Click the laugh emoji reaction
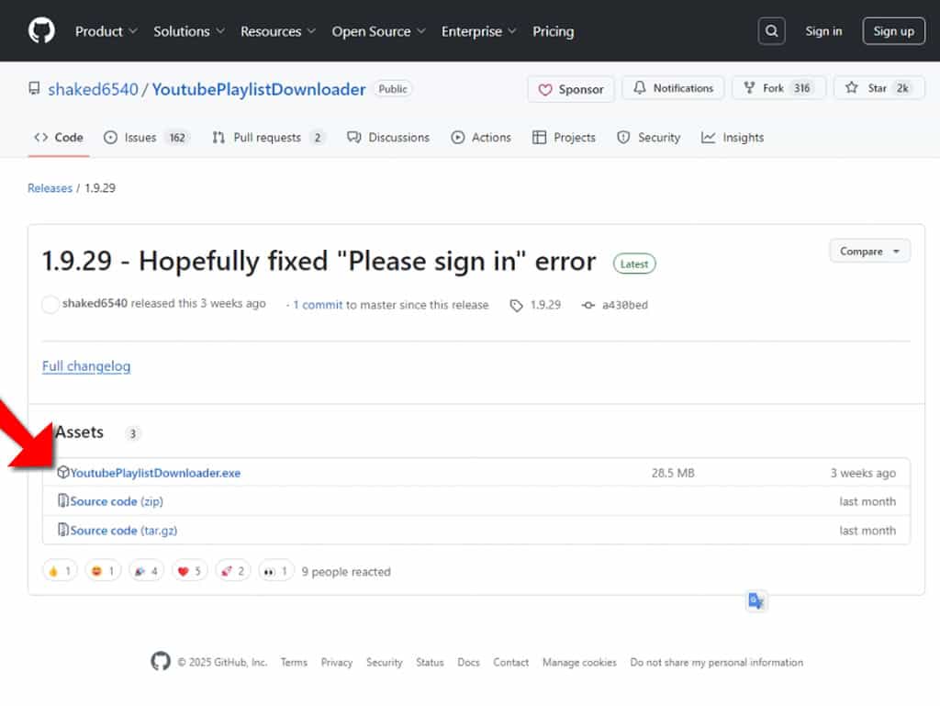The height and width of the screenshot is (706, 940). [x=103, y=571]
